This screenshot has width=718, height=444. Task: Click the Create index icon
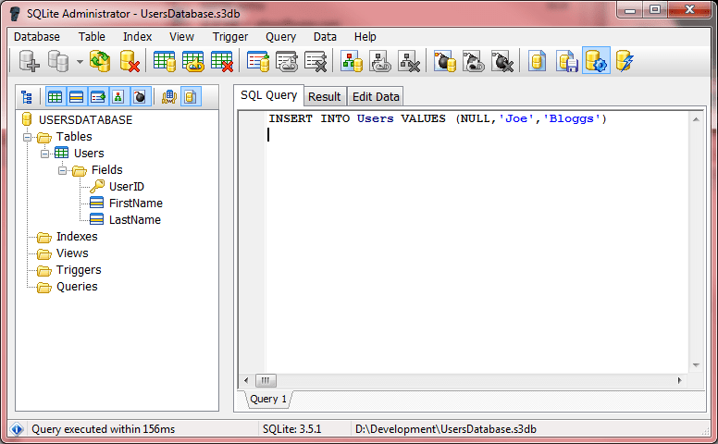coord(258,61)
